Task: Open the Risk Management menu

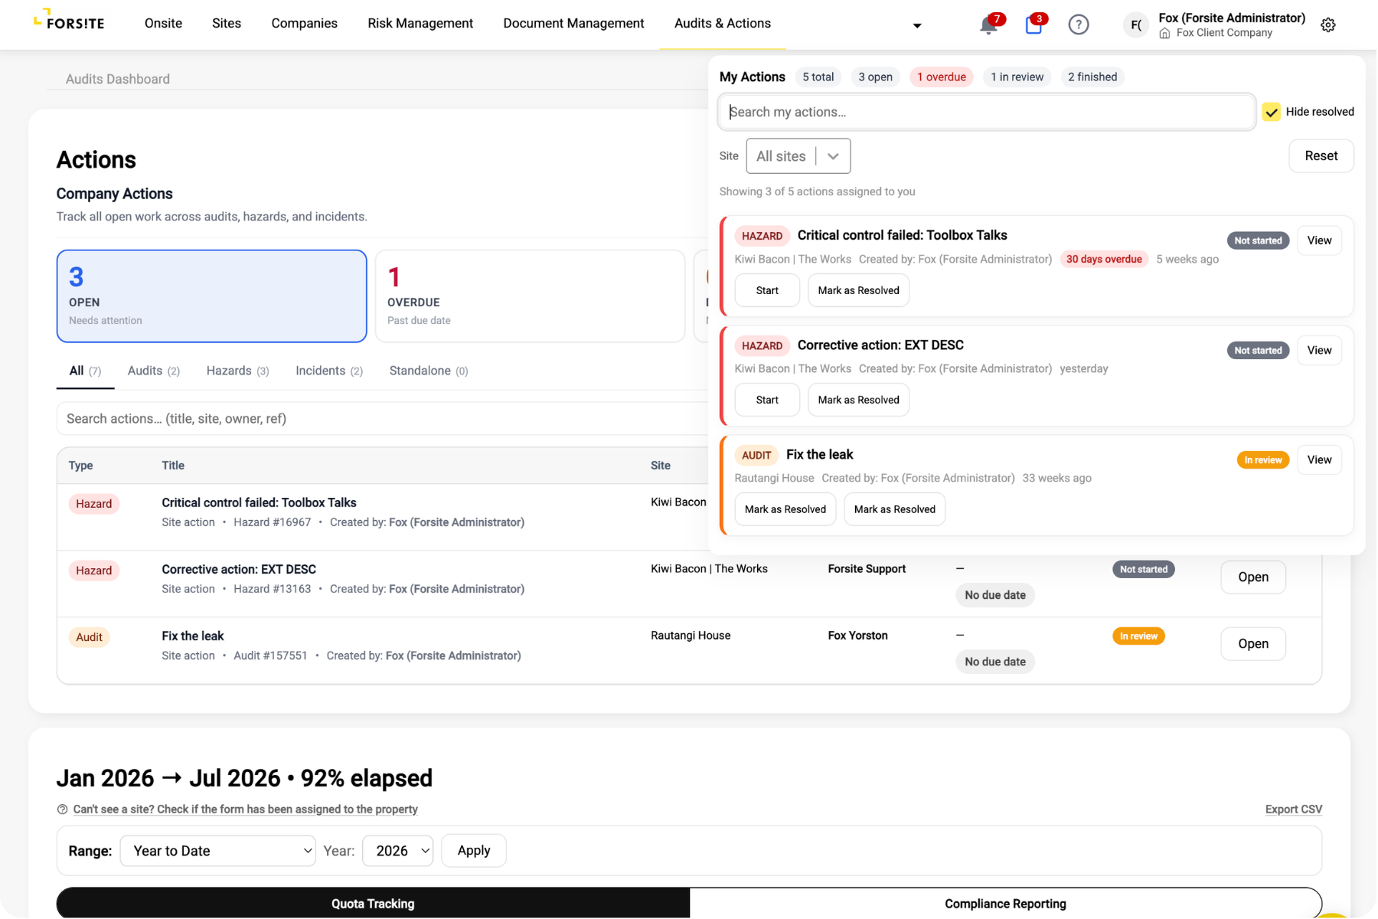Action: [x=420, y=24]
